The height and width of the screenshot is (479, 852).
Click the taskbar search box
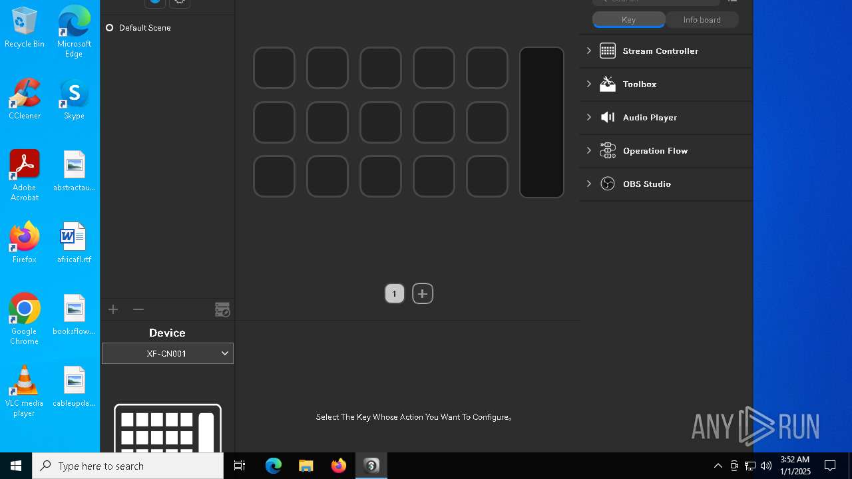click(x=128, y=466)
